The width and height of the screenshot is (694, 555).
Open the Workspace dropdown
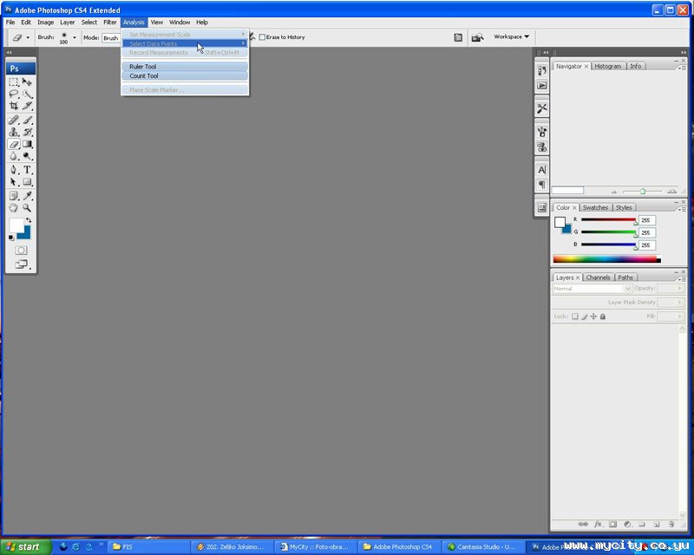511,36
